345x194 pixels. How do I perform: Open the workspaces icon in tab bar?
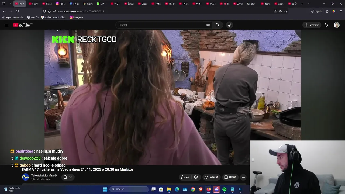(x=4, y=4)
